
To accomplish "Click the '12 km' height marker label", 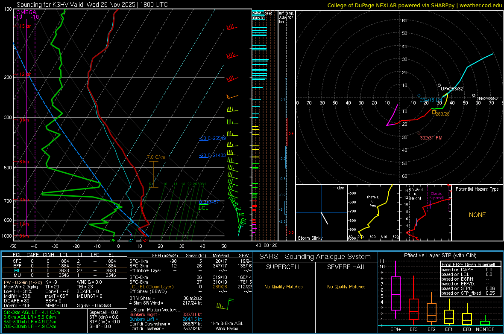I will 25,74.
